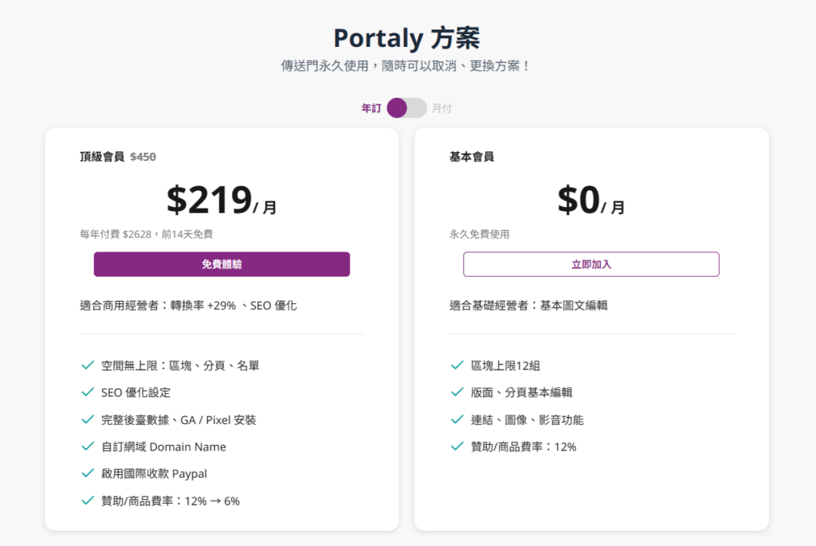This screenshot has width=816, height=546.
Task: Click the $219 monthly price
Action: pyautogui.click(x=222, y=200)
